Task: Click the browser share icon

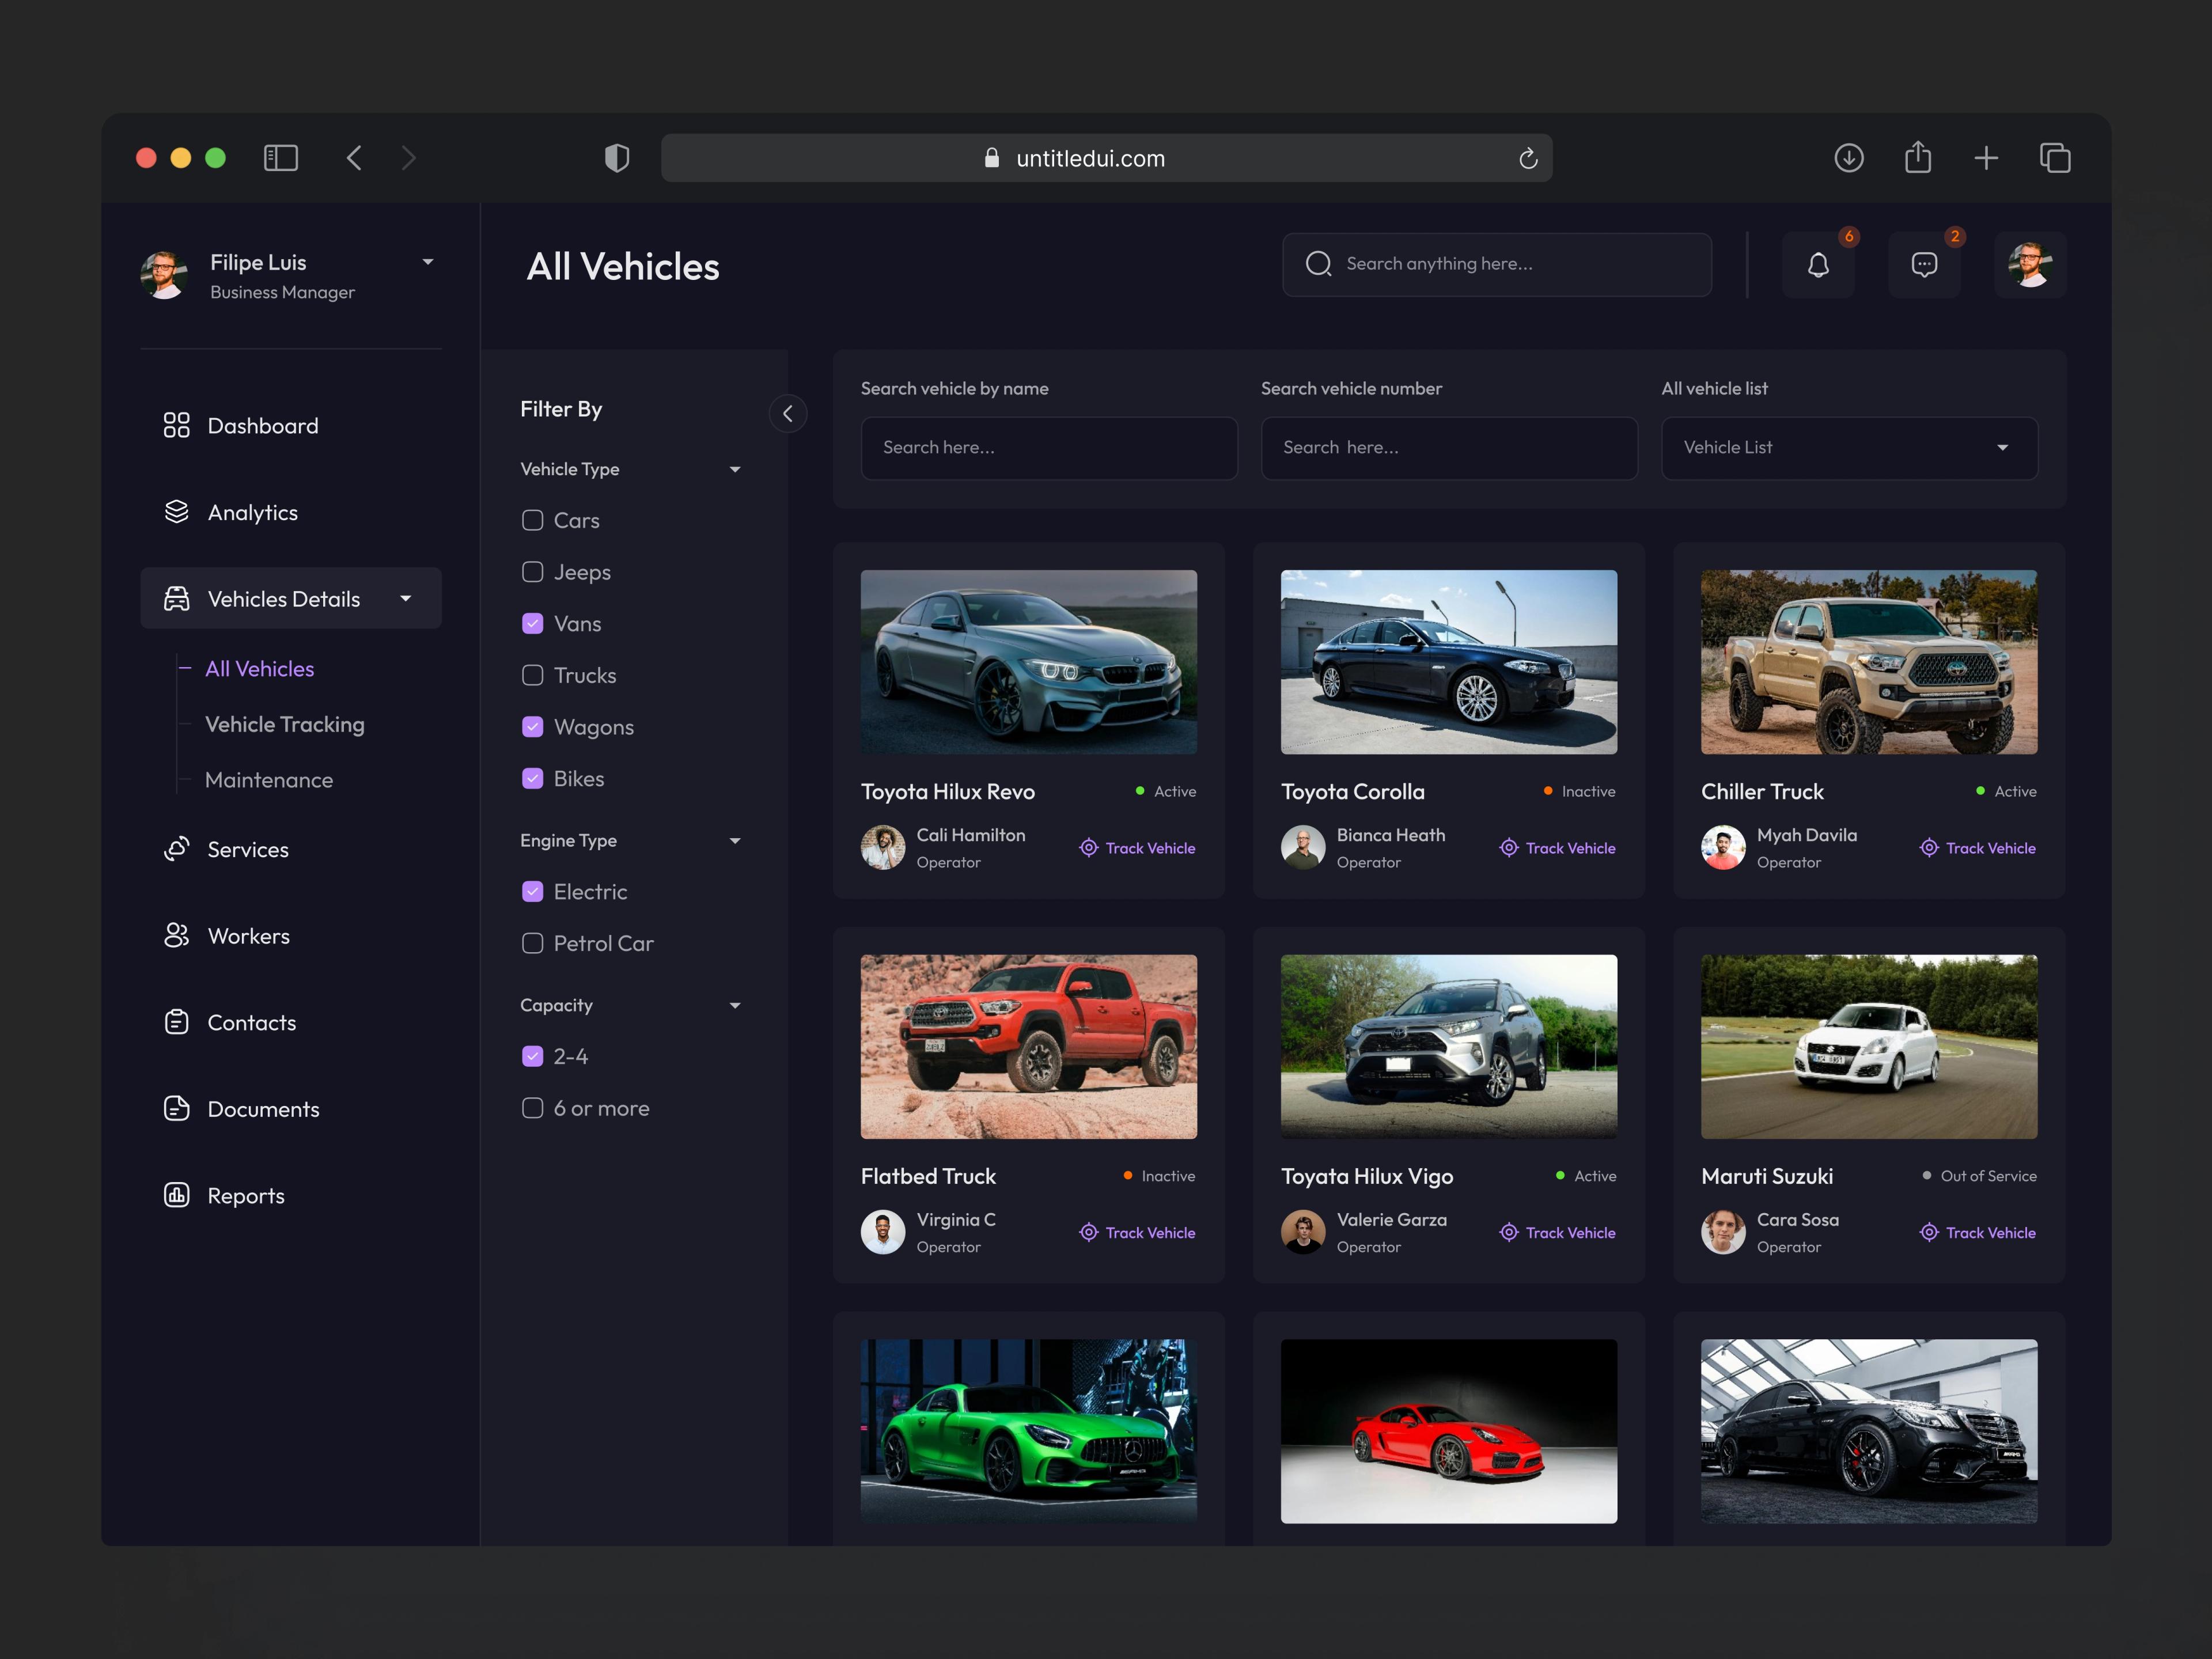Action: coord(1918,157)
